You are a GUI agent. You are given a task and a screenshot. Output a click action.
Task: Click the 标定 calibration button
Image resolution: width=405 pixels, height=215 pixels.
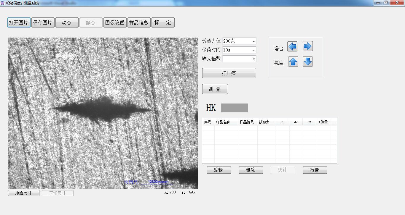(x=163, y=23)
